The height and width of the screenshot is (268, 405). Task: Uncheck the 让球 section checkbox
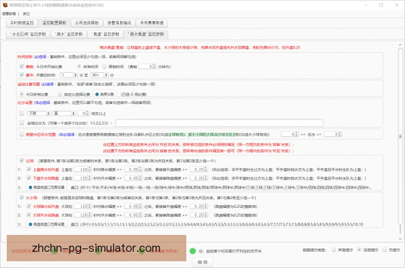tap(22, 161)
